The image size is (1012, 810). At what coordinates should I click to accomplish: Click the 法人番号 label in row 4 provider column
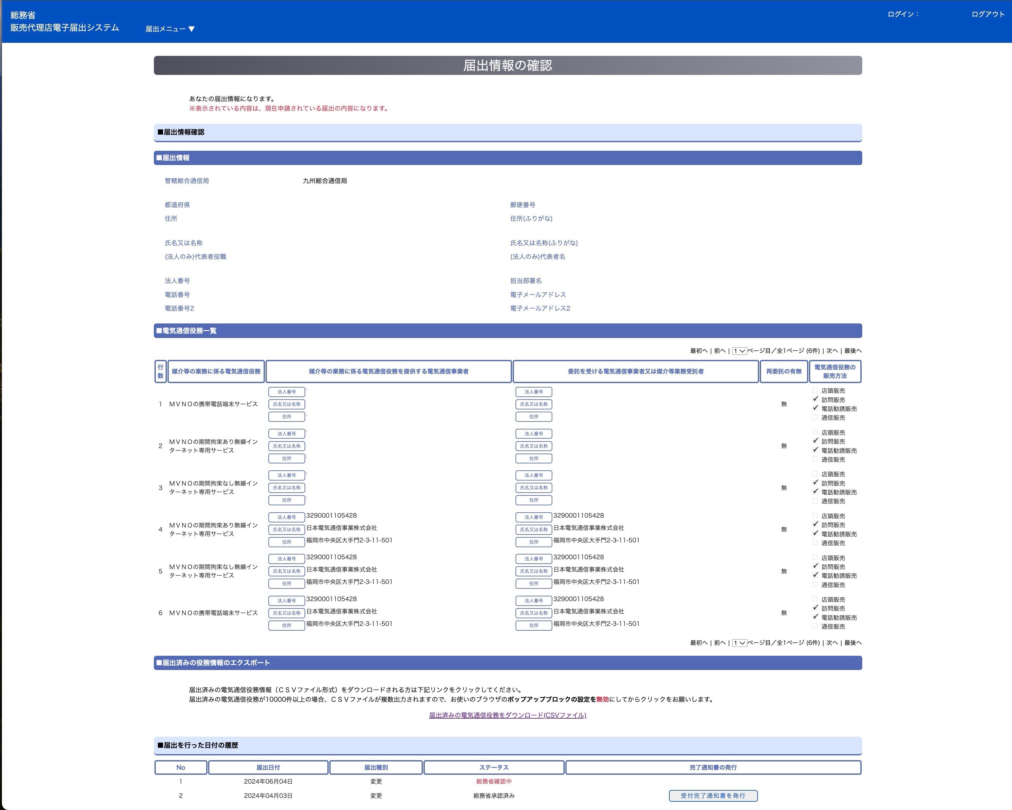(286, 517)
